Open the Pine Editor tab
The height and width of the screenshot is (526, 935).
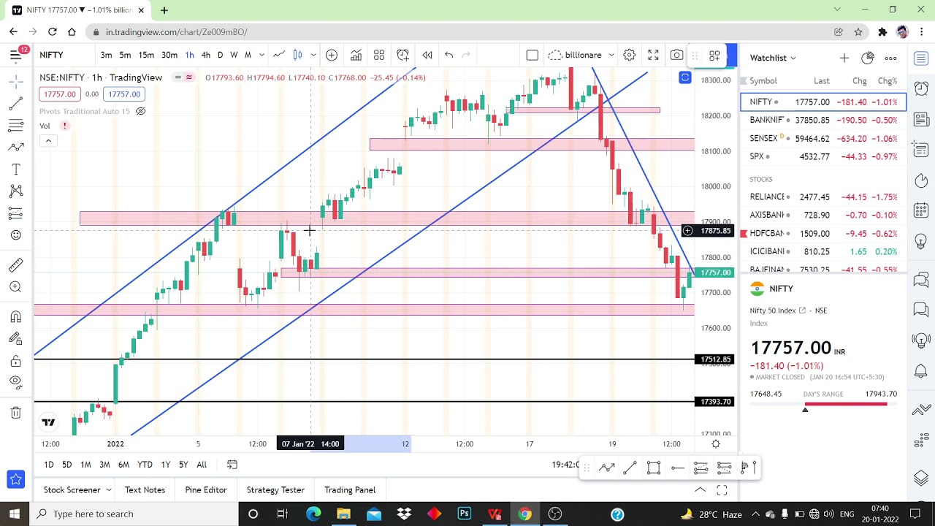[x=206, y=489]
